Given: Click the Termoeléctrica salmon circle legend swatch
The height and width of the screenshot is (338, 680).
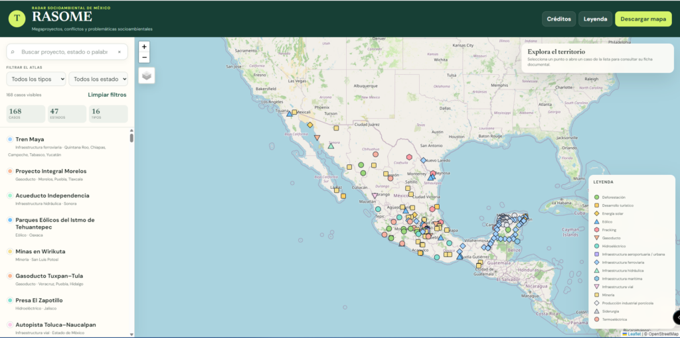Looking at the screenshot, I should [597, 319].
